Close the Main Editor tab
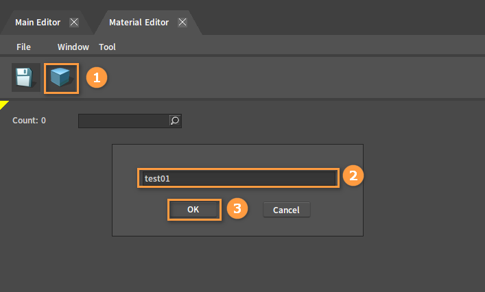This screenshot has height=292, width=485. point(74,22)
